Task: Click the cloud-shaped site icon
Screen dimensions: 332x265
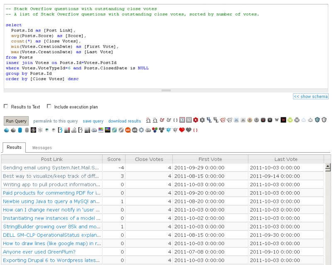Action: [147, 131]
